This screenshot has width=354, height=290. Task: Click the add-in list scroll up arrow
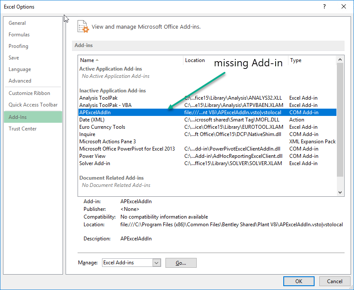pyautogui.click(x=340, y=60)
